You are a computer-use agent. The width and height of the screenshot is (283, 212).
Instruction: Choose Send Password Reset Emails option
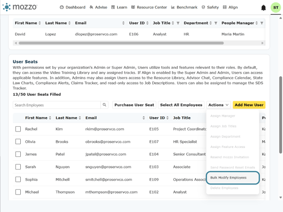click(x=232, y=167)
